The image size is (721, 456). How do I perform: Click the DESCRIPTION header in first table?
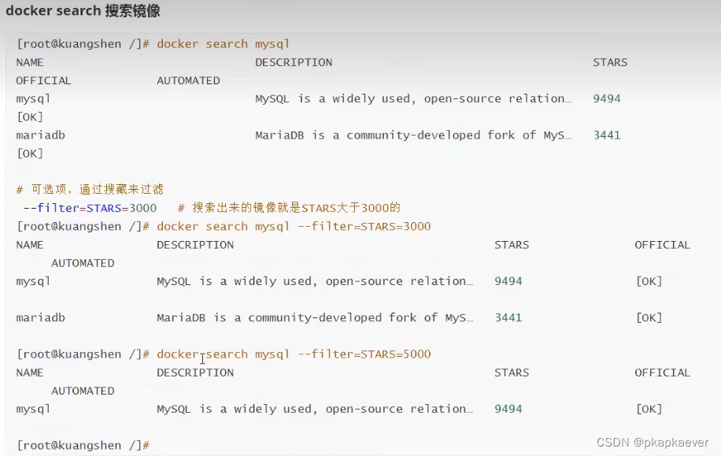(x=294, y=62)
